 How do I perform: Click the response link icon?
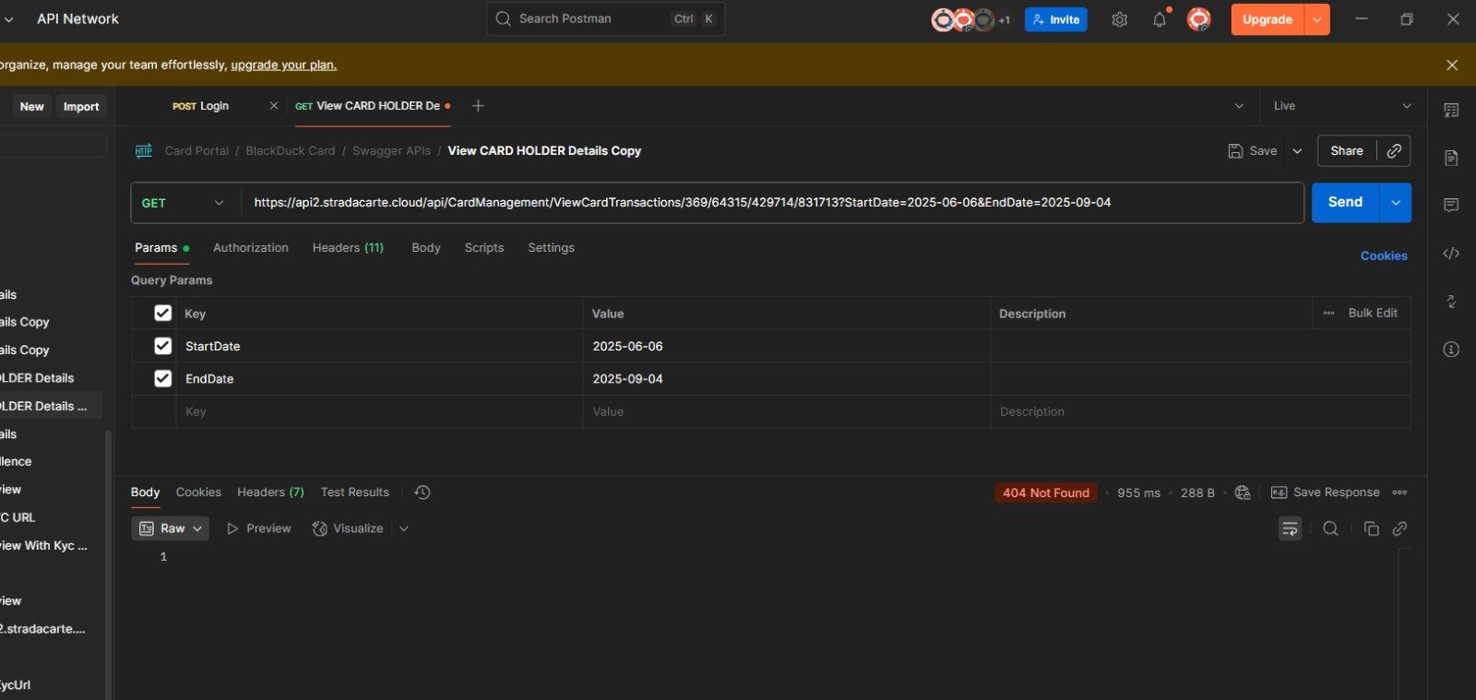click(x=1399, y=528)
